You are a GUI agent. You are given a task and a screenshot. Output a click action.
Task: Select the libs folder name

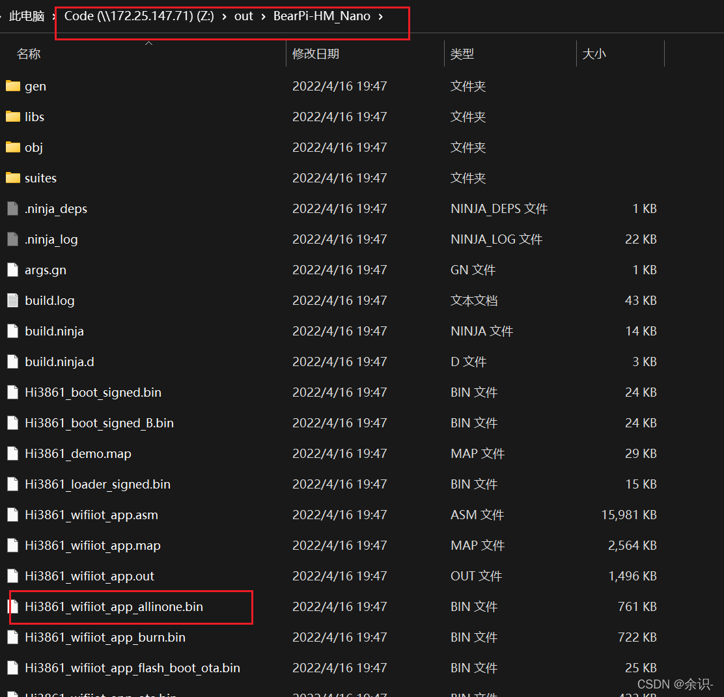(35, 117)
